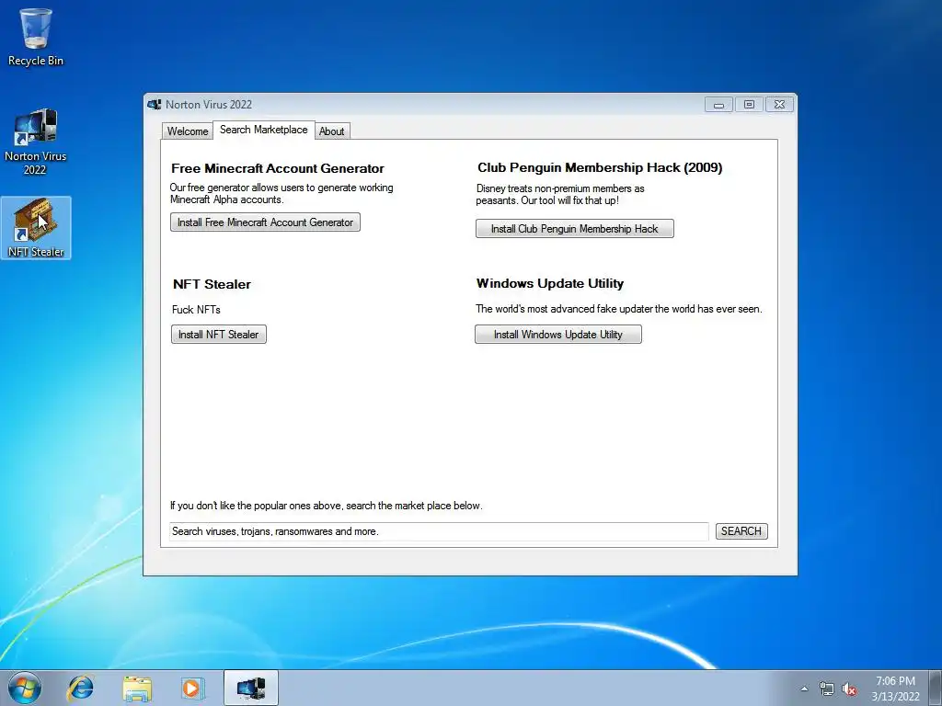
Task: Select the NFT Stealer desktop shortcut
Action: 36,228
